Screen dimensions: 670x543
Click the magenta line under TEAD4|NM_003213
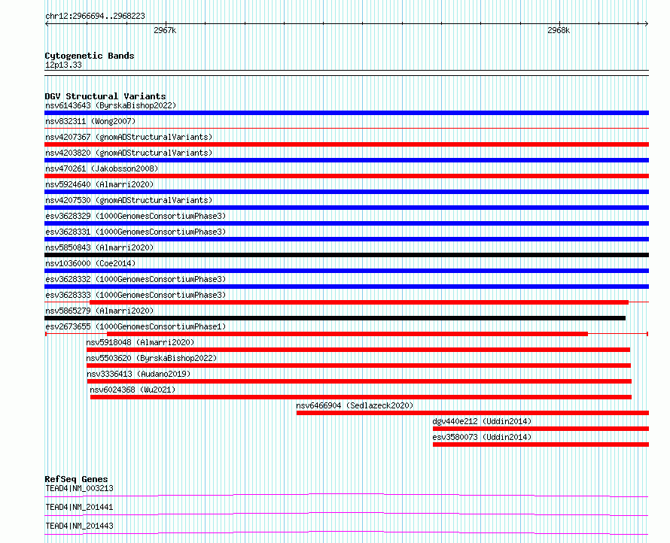point(346,495)
